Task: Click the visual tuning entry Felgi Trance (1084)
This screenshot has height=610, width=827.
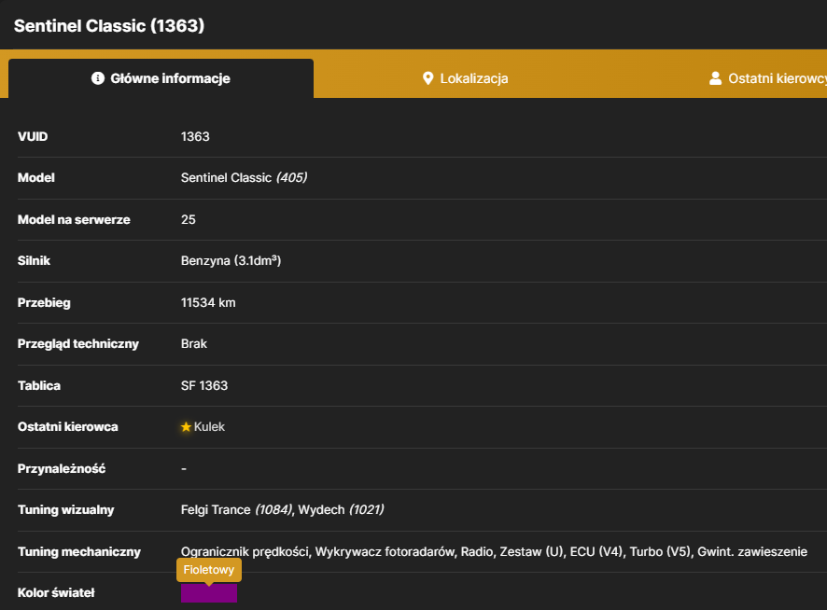Action: coord(237,510)
